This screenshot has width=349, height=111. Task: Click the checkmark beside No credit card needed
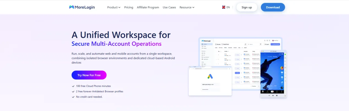click(73, 97)
